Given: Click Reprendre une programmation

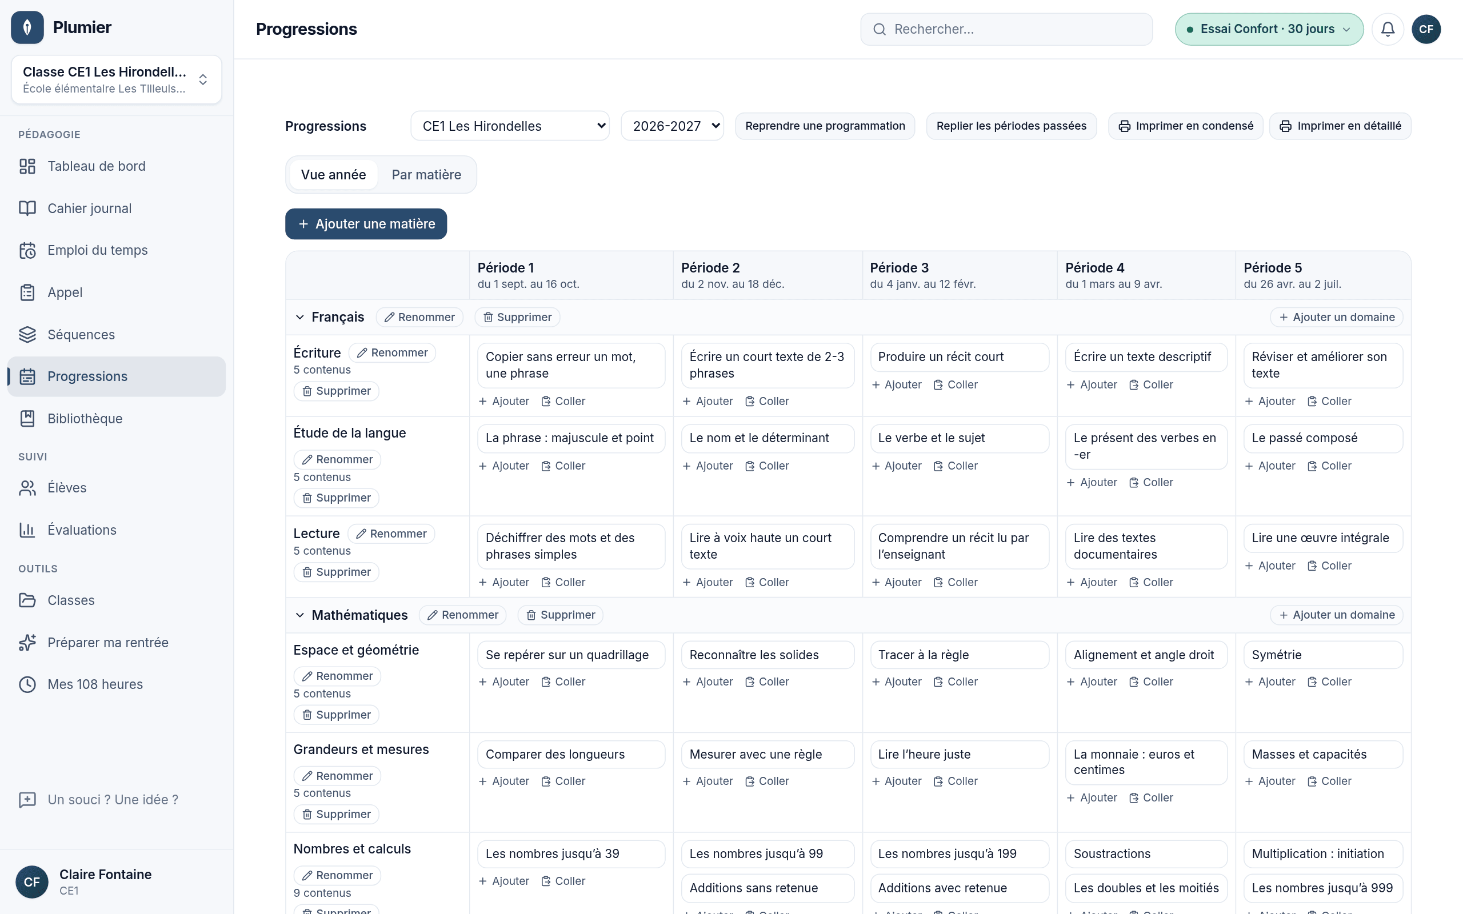Looking at the screenshot, I should point(825,126).
